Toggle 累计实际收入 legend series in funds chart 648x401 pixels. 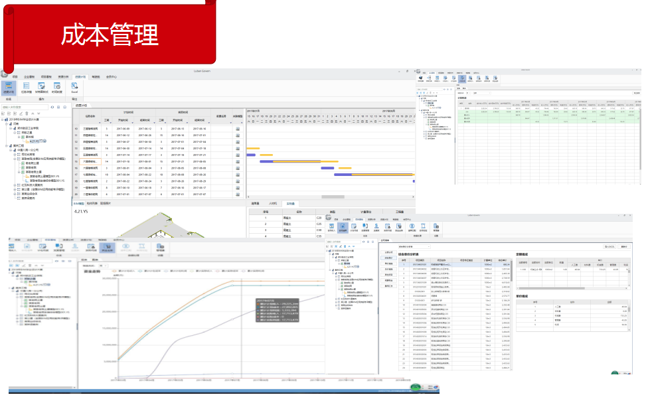coord(202,271)
